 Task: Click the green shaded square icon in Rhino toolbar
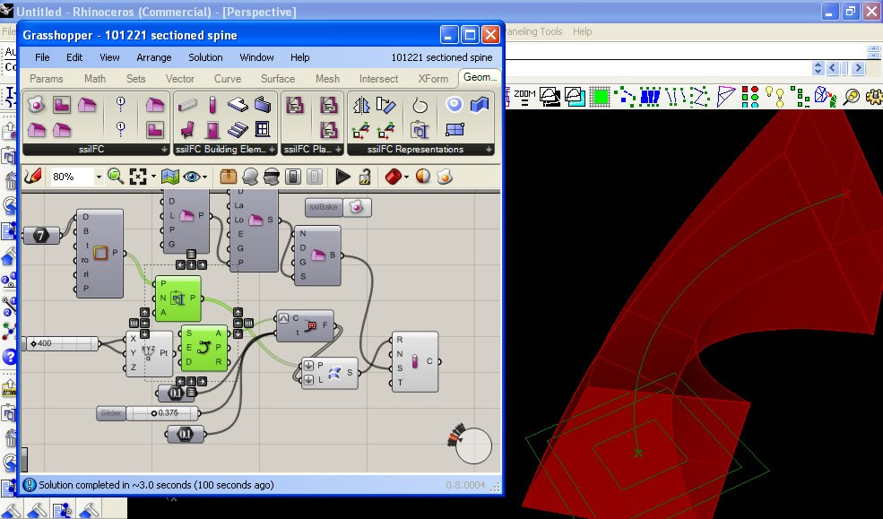click(x=600, y=97)
